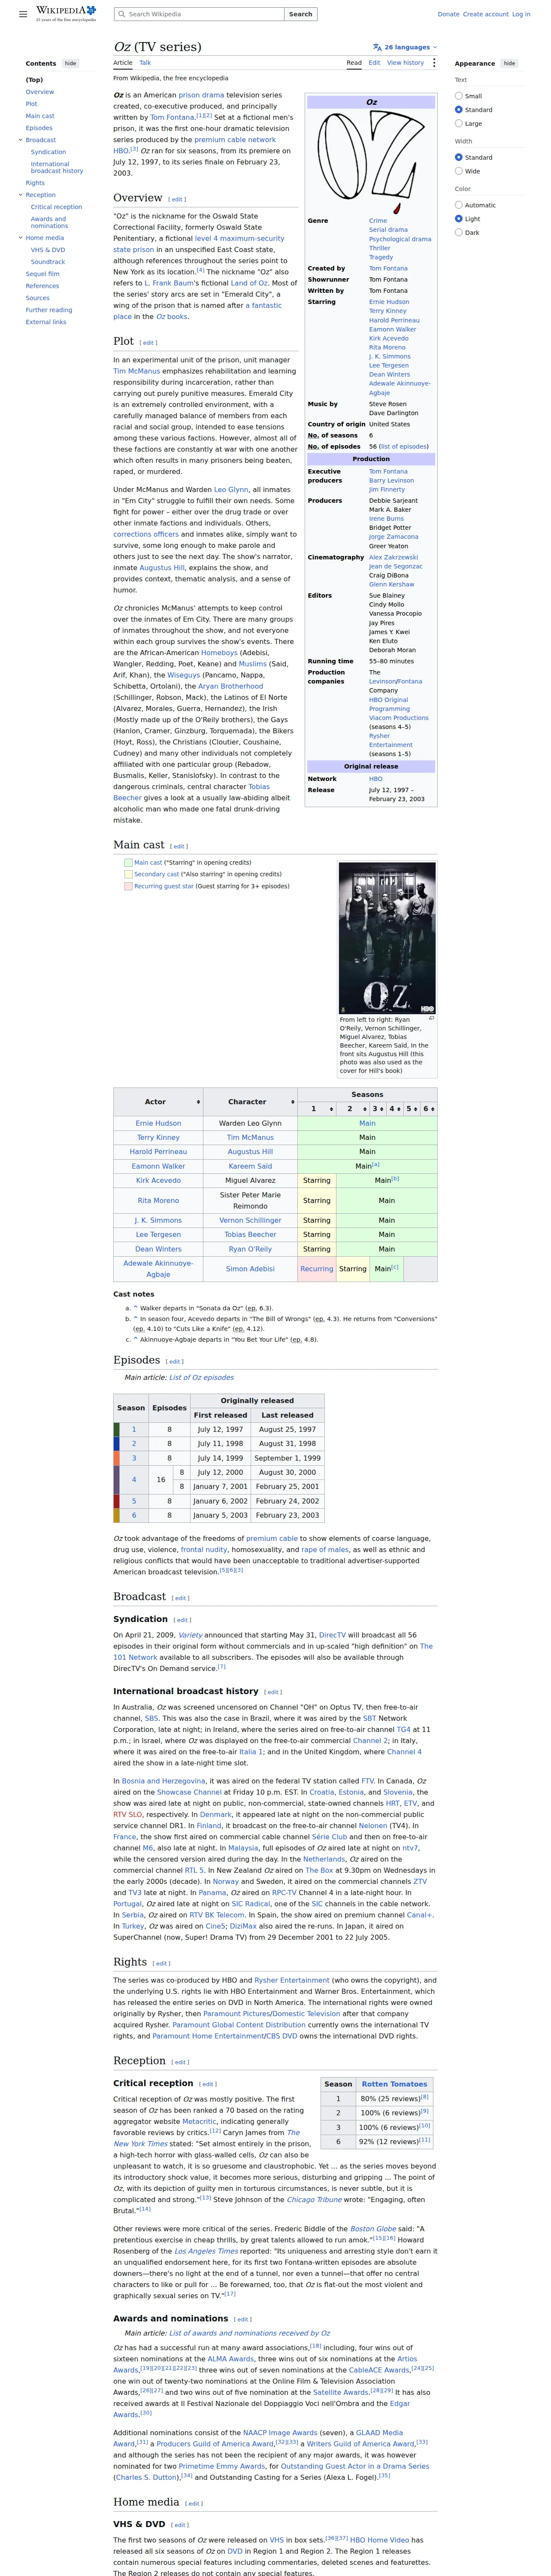Go to Main cast in contents
The width and height of the screenshot is (551, 2576).
point(40,116)
